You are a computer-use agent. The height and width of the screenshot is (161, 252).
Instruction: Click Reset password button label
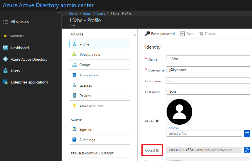coord(163,34)
